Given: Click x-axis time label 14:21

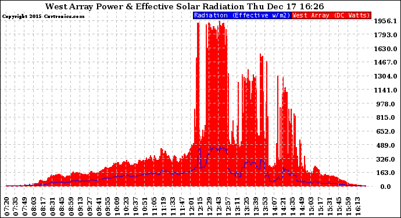Looking at the screenshot, I should pyautogui.click(x=284, y=206).
